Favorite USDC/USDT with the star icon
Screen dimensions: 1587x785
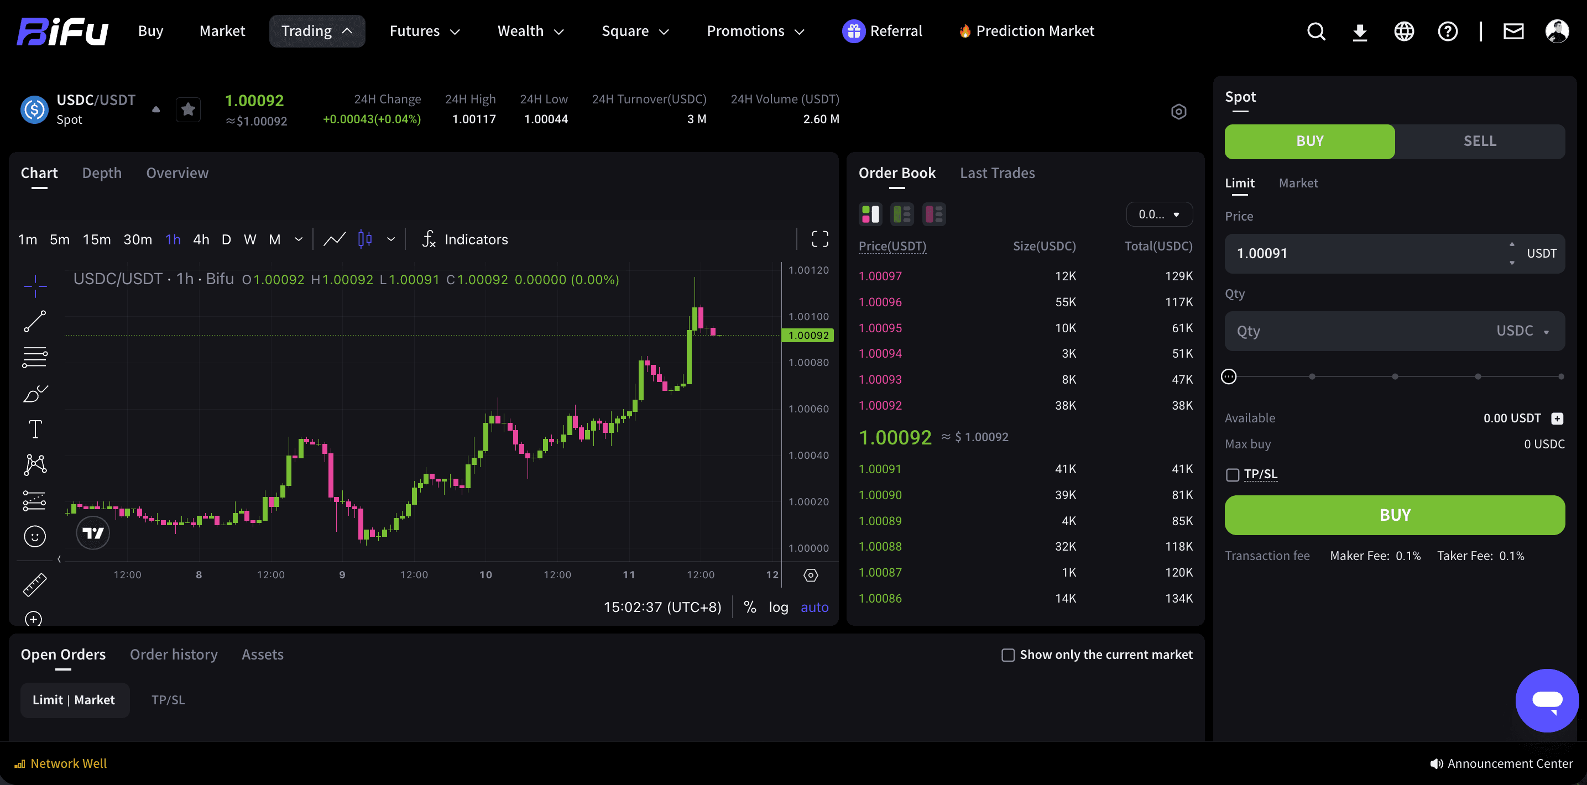point(188,109)
